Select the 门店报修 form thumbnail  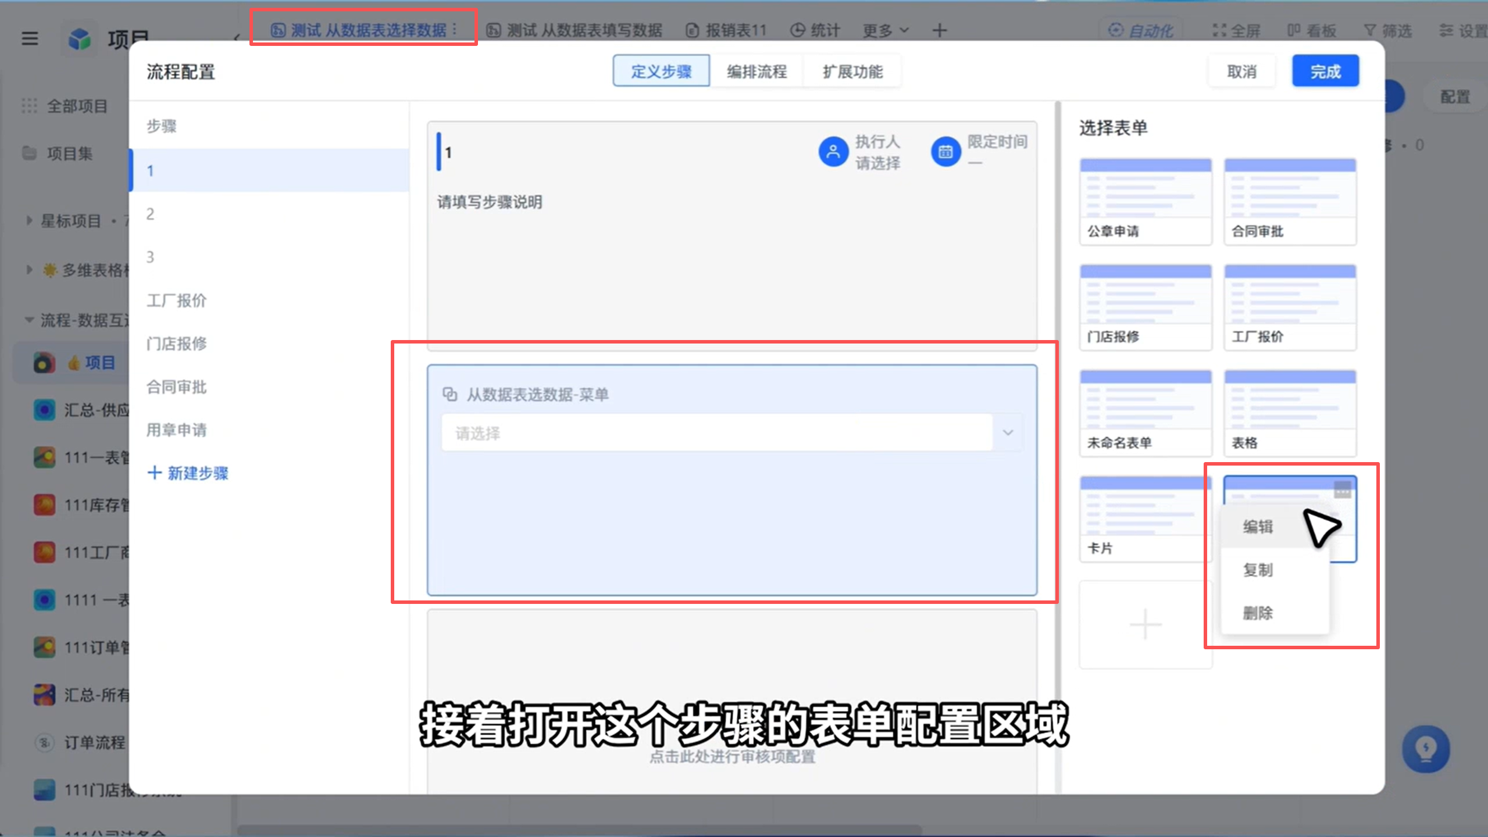pyautogui.click(x=1146, y=307)
